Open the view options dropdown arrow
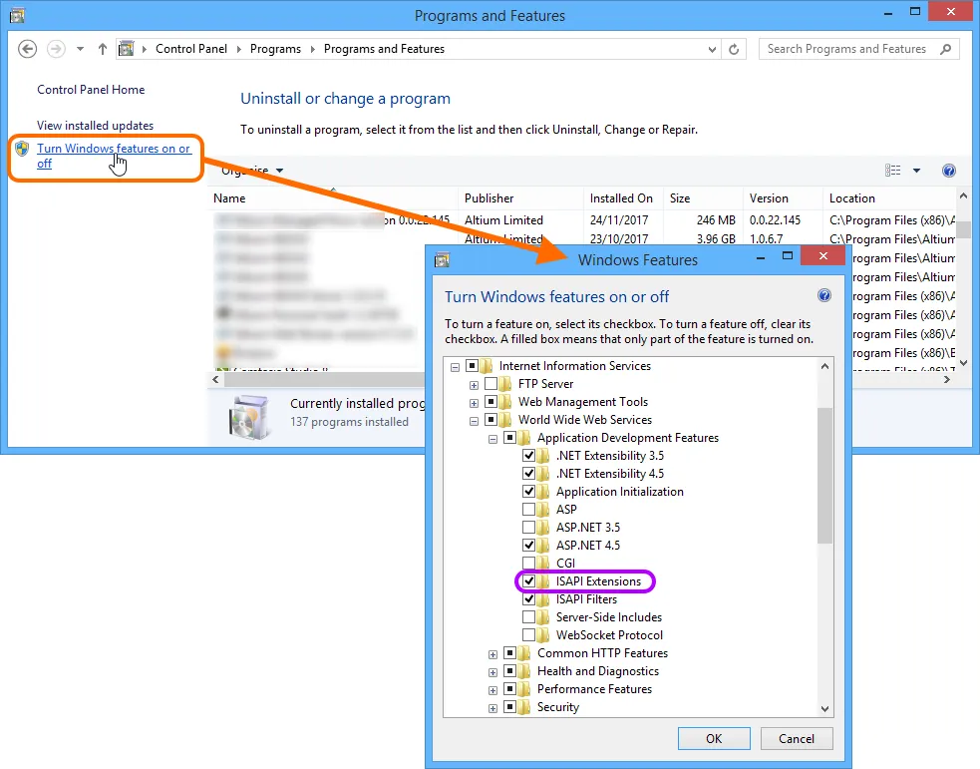 917,170
